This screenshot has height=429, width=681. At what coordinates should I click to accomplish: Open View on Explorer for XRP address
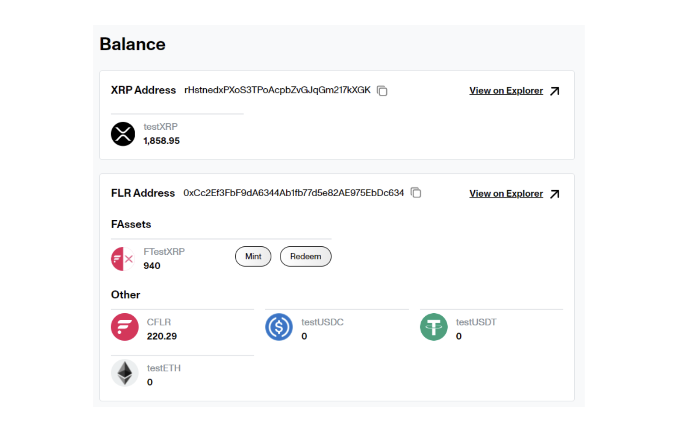coord(506,91)
